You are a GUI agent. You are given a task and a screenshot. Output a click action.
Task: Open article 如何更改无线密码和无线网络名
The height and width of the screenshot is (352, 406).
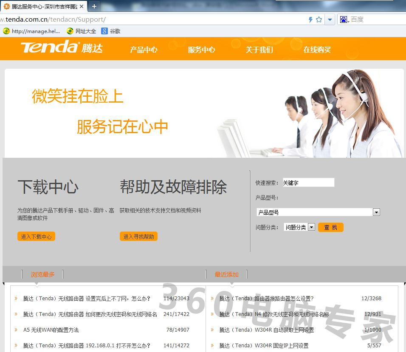point(90,314)
